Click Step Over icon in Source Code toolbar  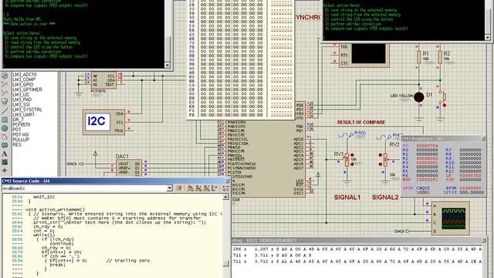point(190,188)
